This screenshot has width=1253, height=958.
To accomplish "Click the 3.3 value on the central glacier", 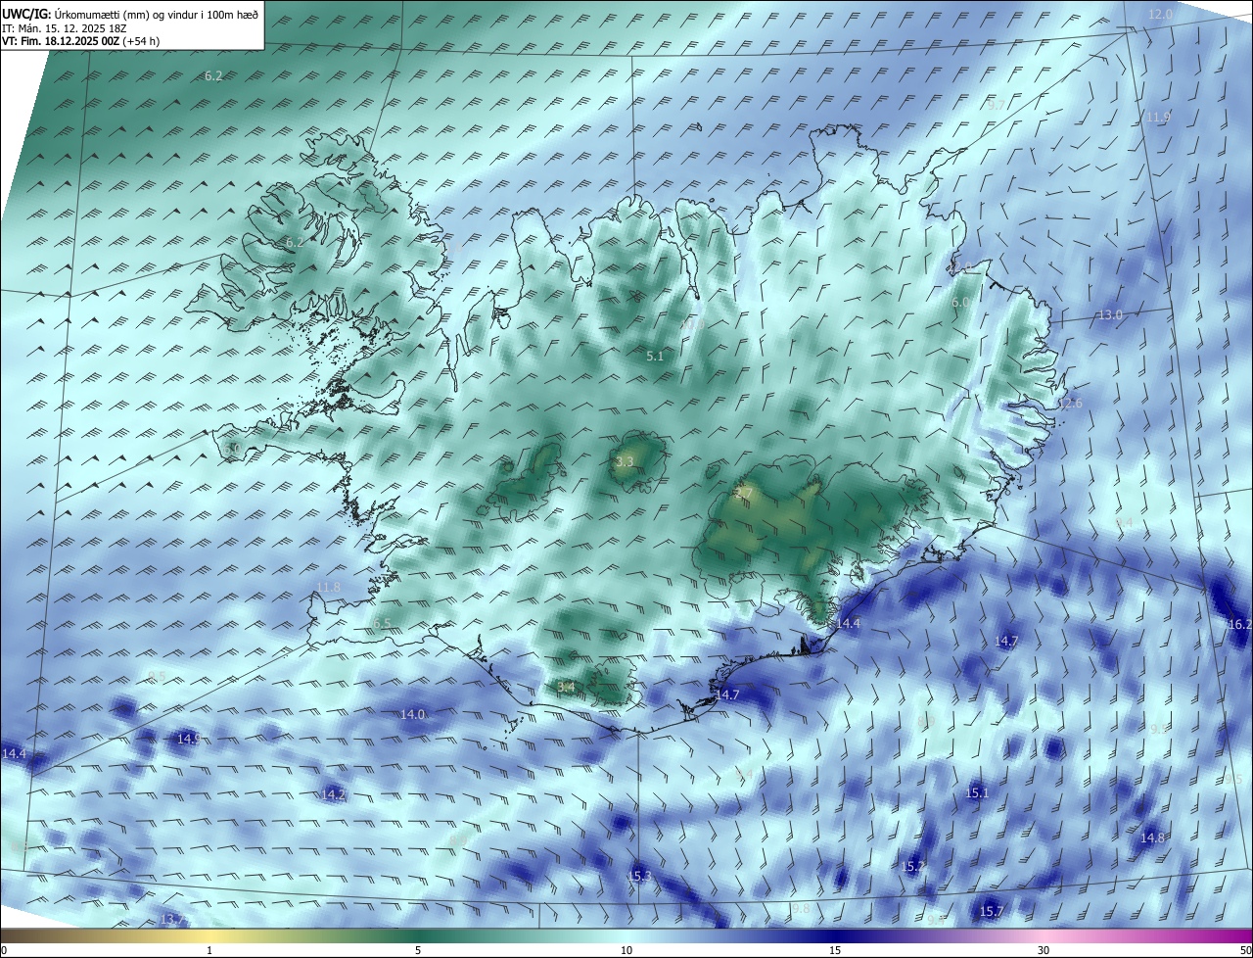I will 625,461.
